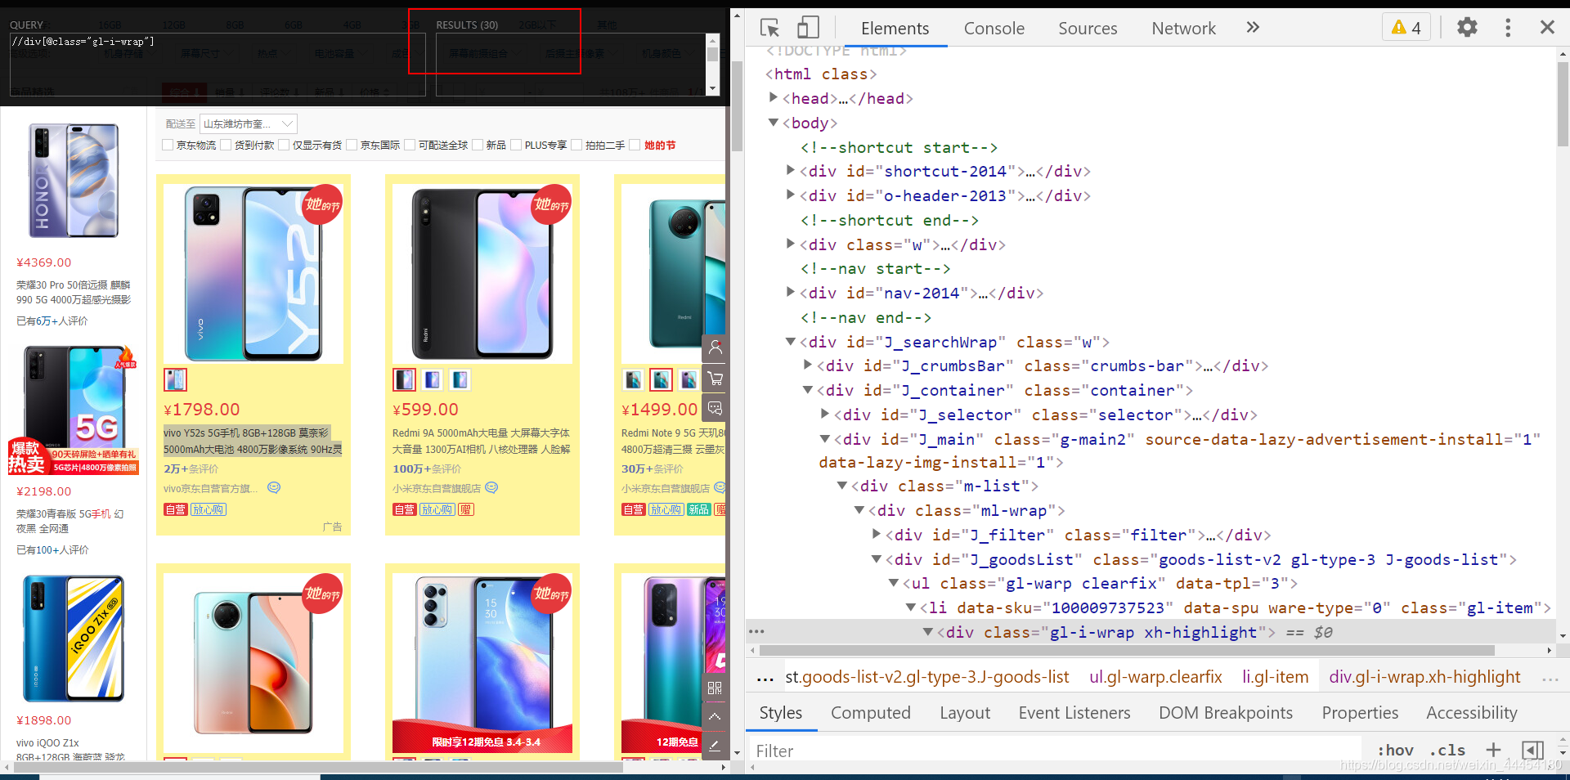Check the 仅显示有货 filter checkbox
Screen dimensions: 1570x780
pos(284,146)
